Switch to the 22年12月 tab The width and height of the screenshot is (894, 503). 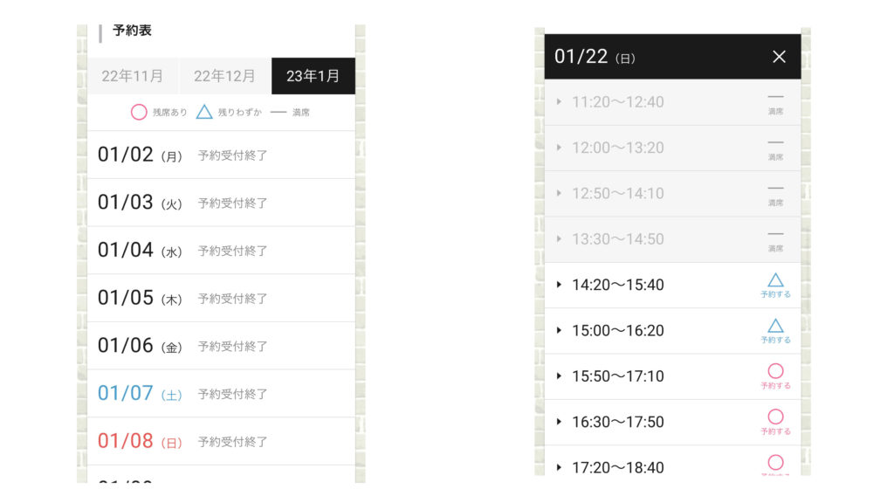[224, 76]
